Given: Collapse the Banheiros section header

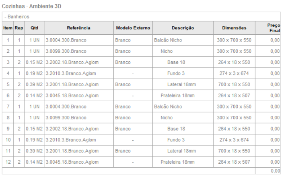Looking at the screenshot, I should click(x=17, y=17).
